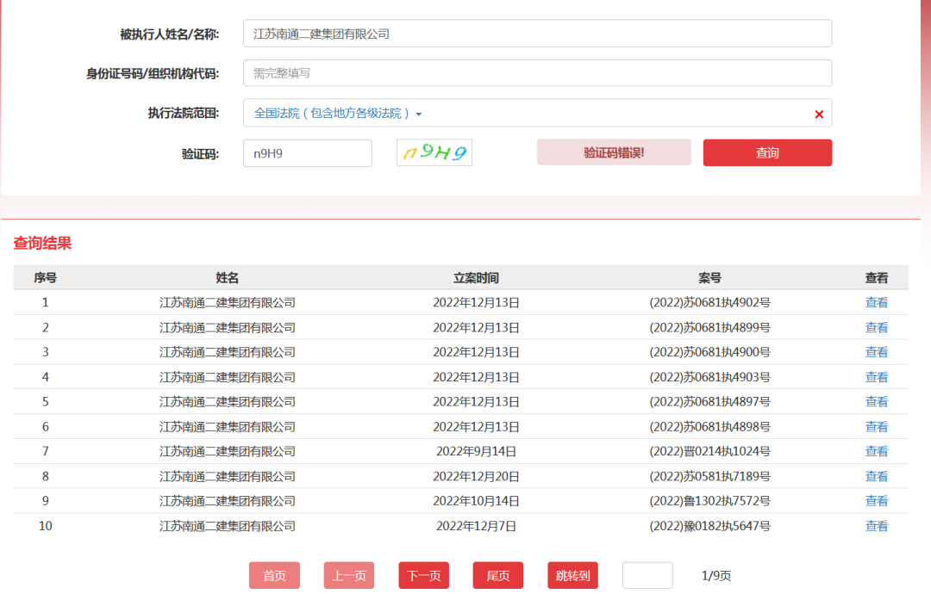
Task: Click the red 查询 search button
Action: tap(767, 153)
